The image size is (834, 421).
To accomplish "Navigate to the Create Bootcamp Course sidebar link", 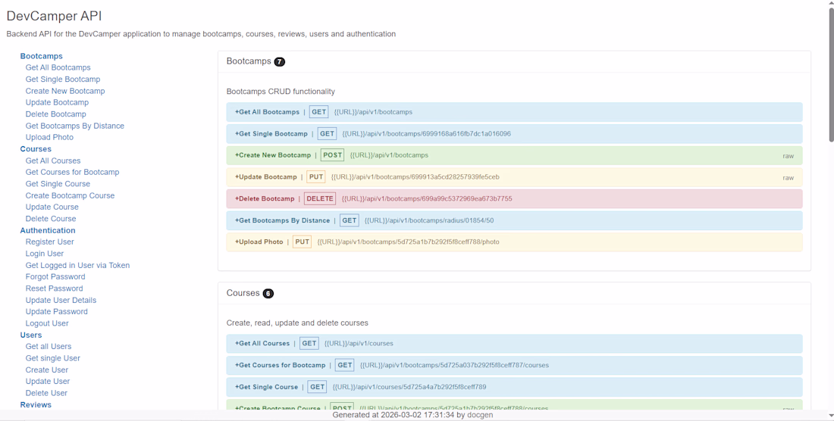I will point(70,195).
